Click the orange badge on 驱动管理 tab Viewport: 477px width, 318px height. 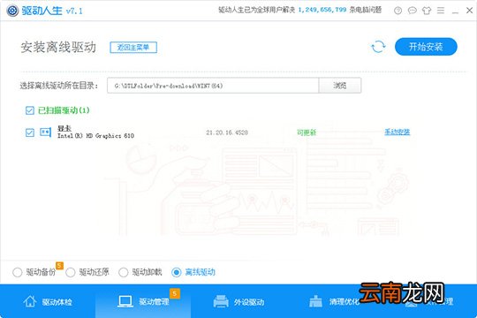coord(175,293)
